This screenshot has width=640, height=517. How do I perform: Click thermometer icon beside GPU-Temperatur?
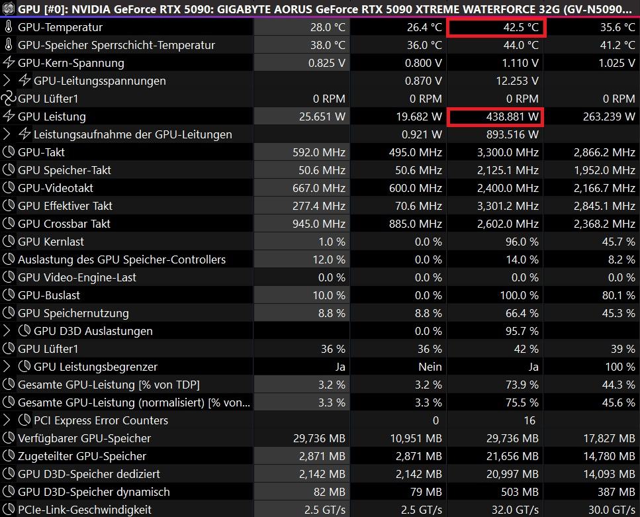(x=9, y=27)
